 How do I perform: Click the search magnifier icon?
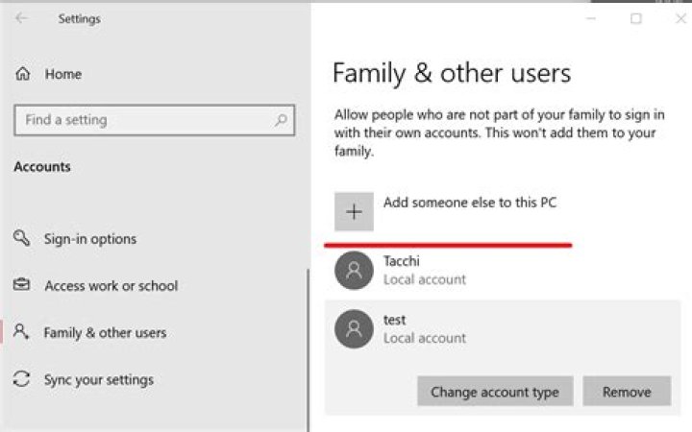pyautogui.click(x=281, y=120)
